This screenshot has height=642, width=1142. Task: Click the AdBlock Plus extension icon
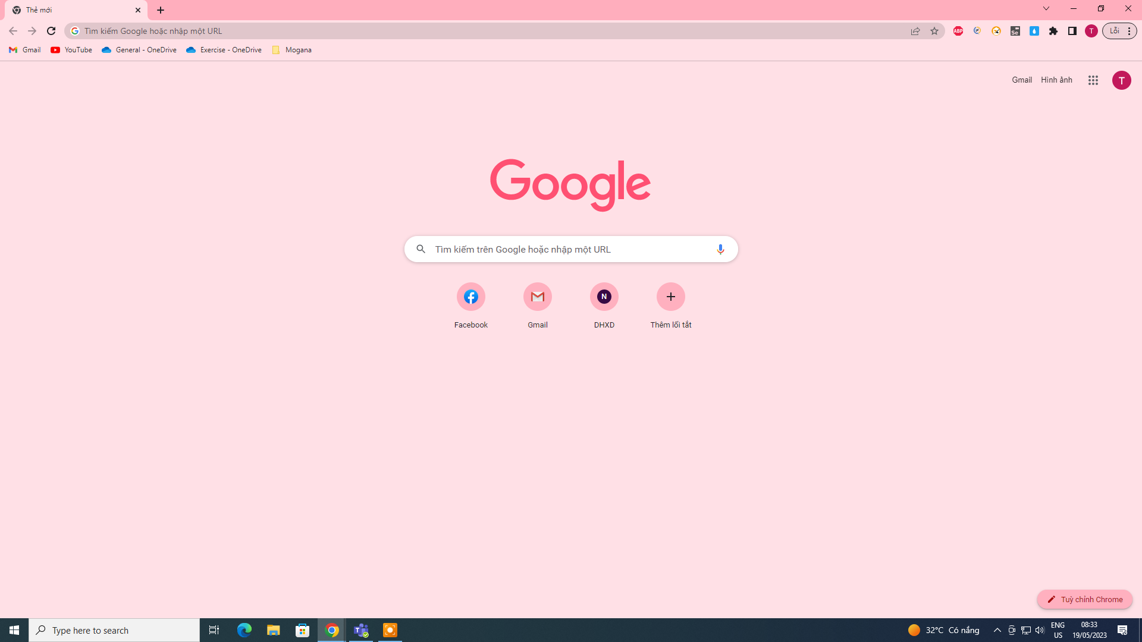pyautogui.click(x=958, y=31)
